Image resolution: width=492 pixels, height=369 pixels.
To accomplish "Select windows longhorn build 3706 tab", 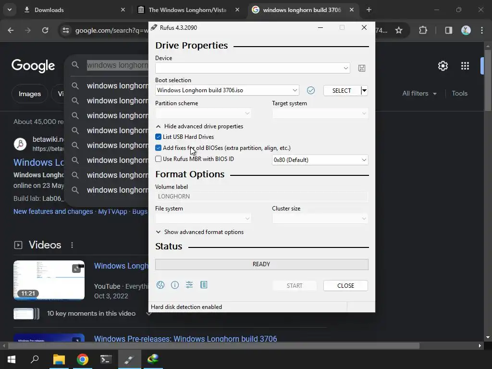I will (303, 10).
